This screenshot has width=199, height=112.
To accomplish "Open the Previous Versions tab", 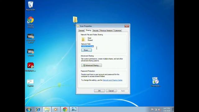I will [x=106, y=30].
